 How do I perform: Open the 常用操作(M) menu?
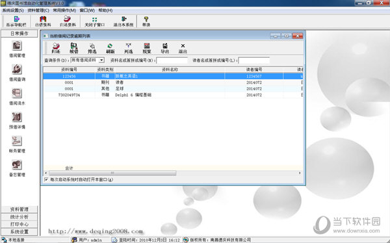click(64, 10)
